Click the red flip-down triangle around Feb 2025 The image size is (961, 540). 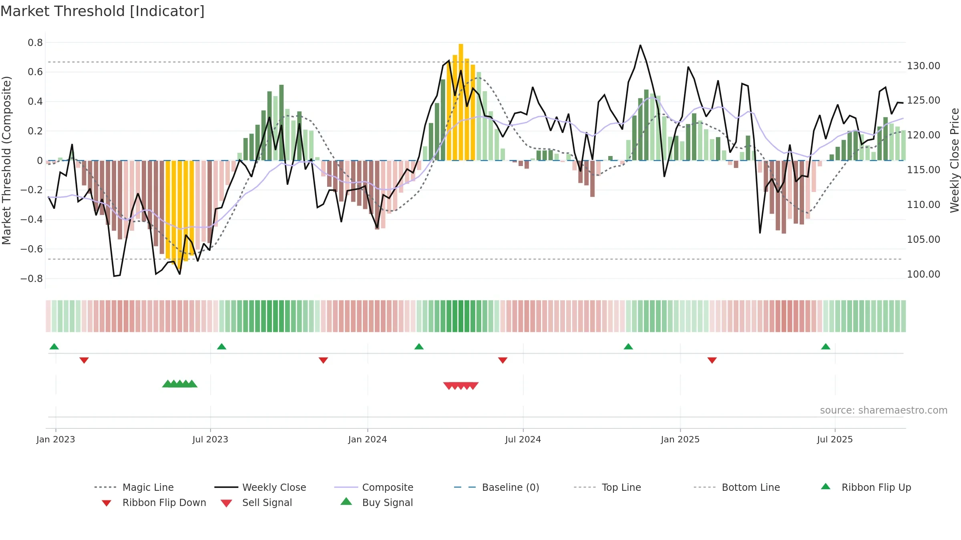click(712, 360)
